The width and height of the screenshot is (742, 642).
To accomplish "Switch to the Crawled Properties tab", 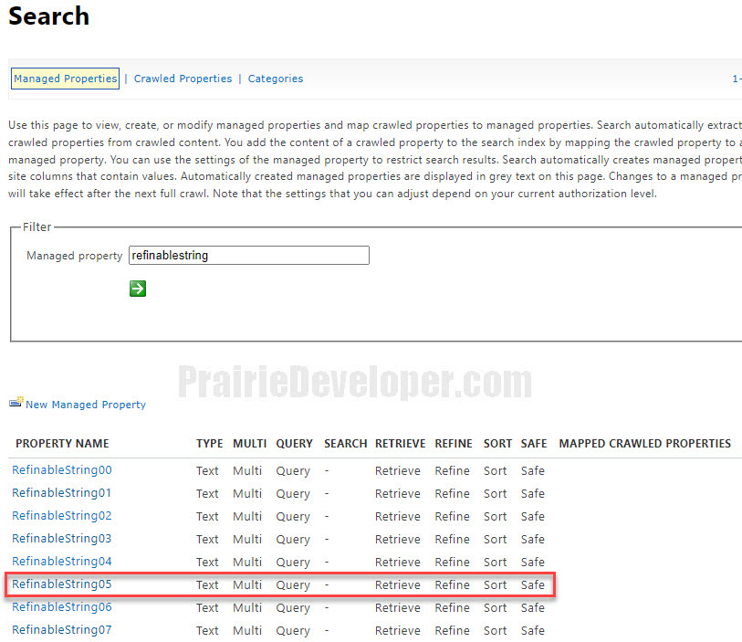I will click(183, 79).
